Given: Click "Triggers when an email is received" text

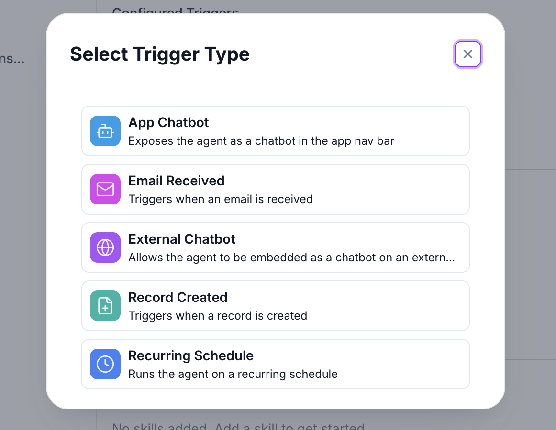Looking at the screenshot, I should click(x=220, y=199).
